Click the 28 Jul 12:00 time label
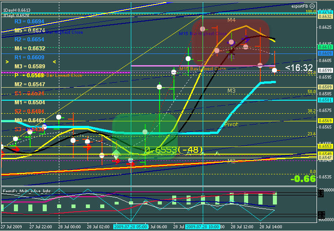The height and width of the screenshot is (231, 334). [242, 227]
